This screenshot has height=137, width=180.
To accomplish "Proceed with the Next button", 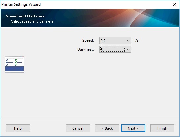I will (x=133, y=128).
